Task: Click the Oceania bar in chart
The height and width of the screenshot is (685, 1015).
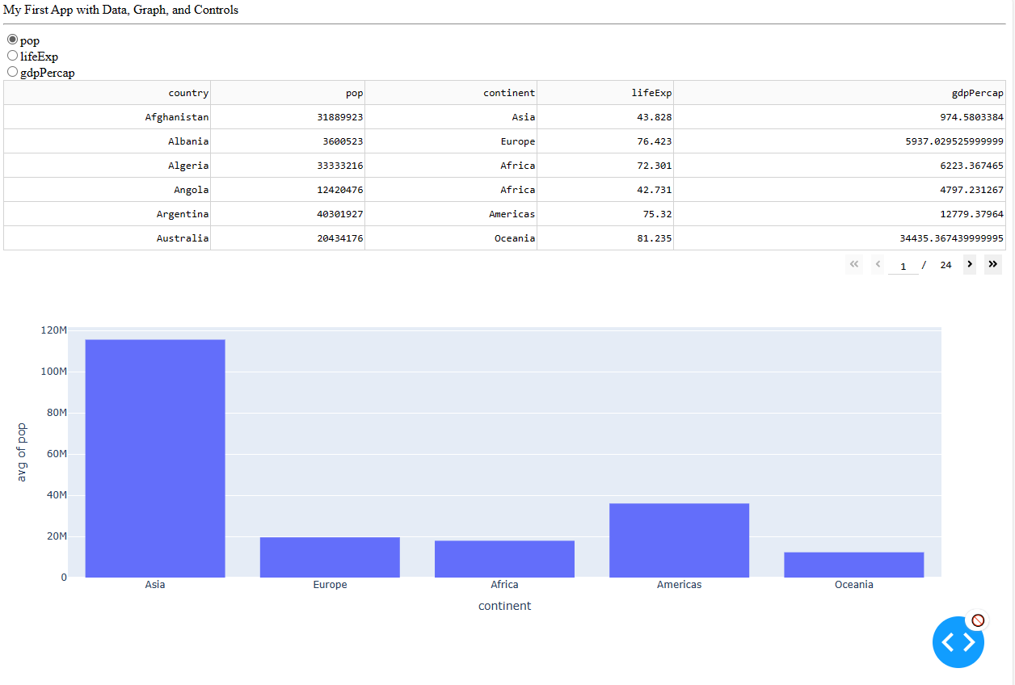Action: [853, 565]
